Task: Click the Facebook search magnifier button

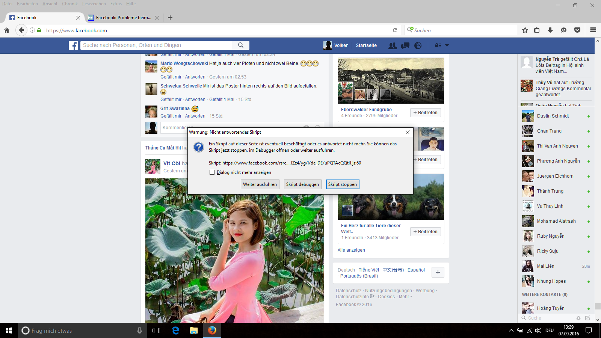Action: pos(241,45)
